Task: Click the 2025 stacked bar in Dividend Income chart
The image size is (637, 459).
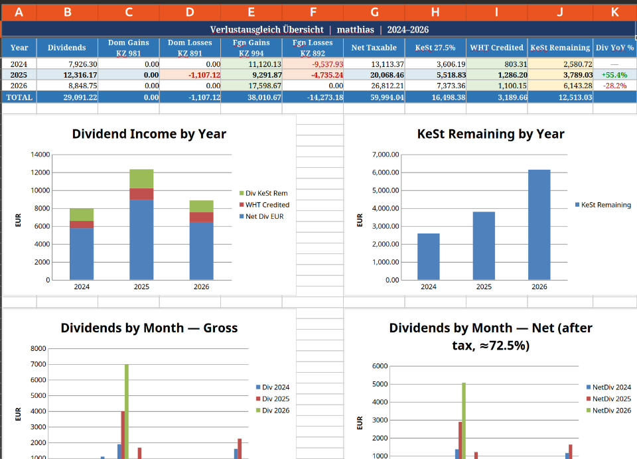Action: pos(141,225)
